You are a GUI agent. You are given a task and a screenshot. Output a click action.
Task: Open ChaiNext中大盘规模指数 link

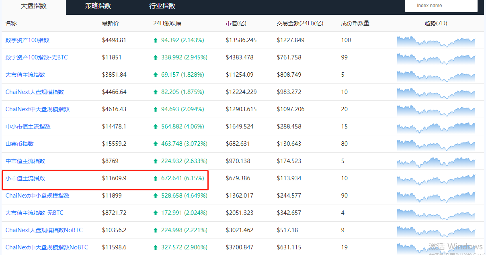click(37, 109)
